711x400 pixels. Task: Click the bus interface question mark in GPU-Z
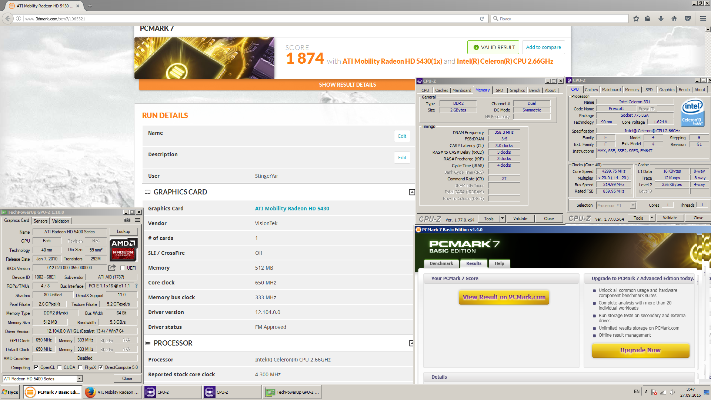pyautogui.click(x=136, y=286)
